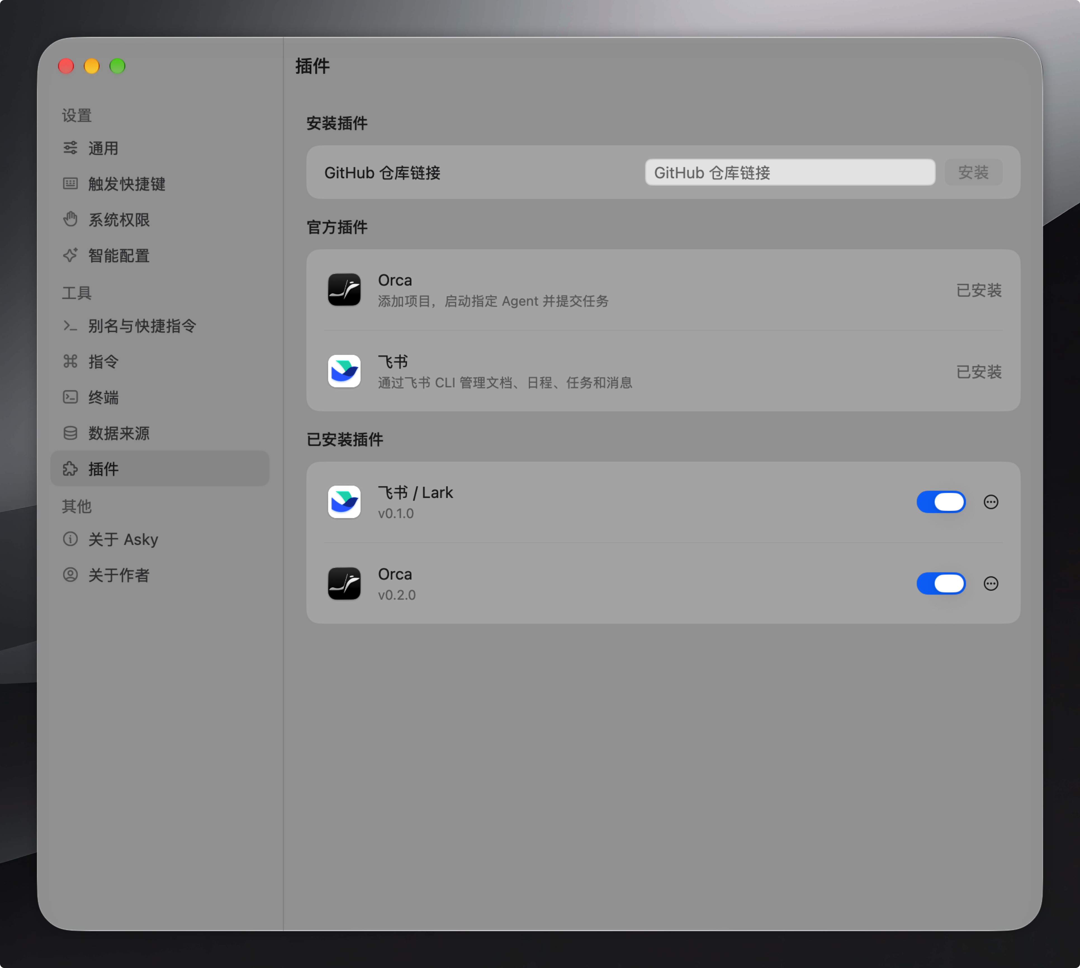Click the 飞书 / Lark icon in 已安装插件
The height and width of the screenshot is (968, 1080).
coord(344,502)
